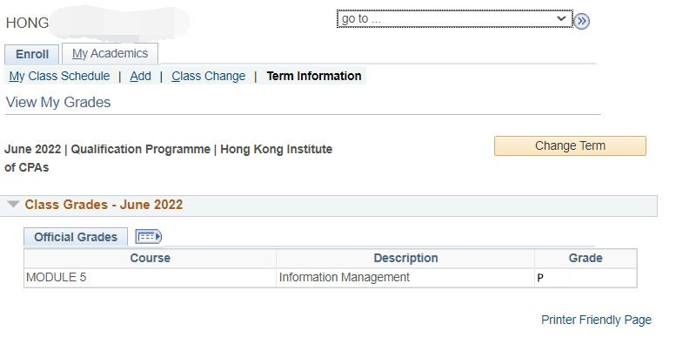Collapse the Class Grades June 2022 section
The height and width of the screenshot is (351, 676).
coord(13,204)
